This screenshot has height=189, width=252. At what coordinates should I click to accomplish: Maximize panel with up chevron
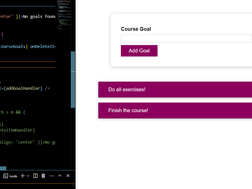[x=60, y=176]
